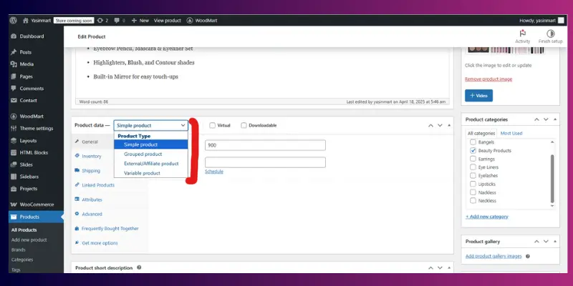Collapse the Product categories panel triangle
573x286 pixels.
(554, 119)
